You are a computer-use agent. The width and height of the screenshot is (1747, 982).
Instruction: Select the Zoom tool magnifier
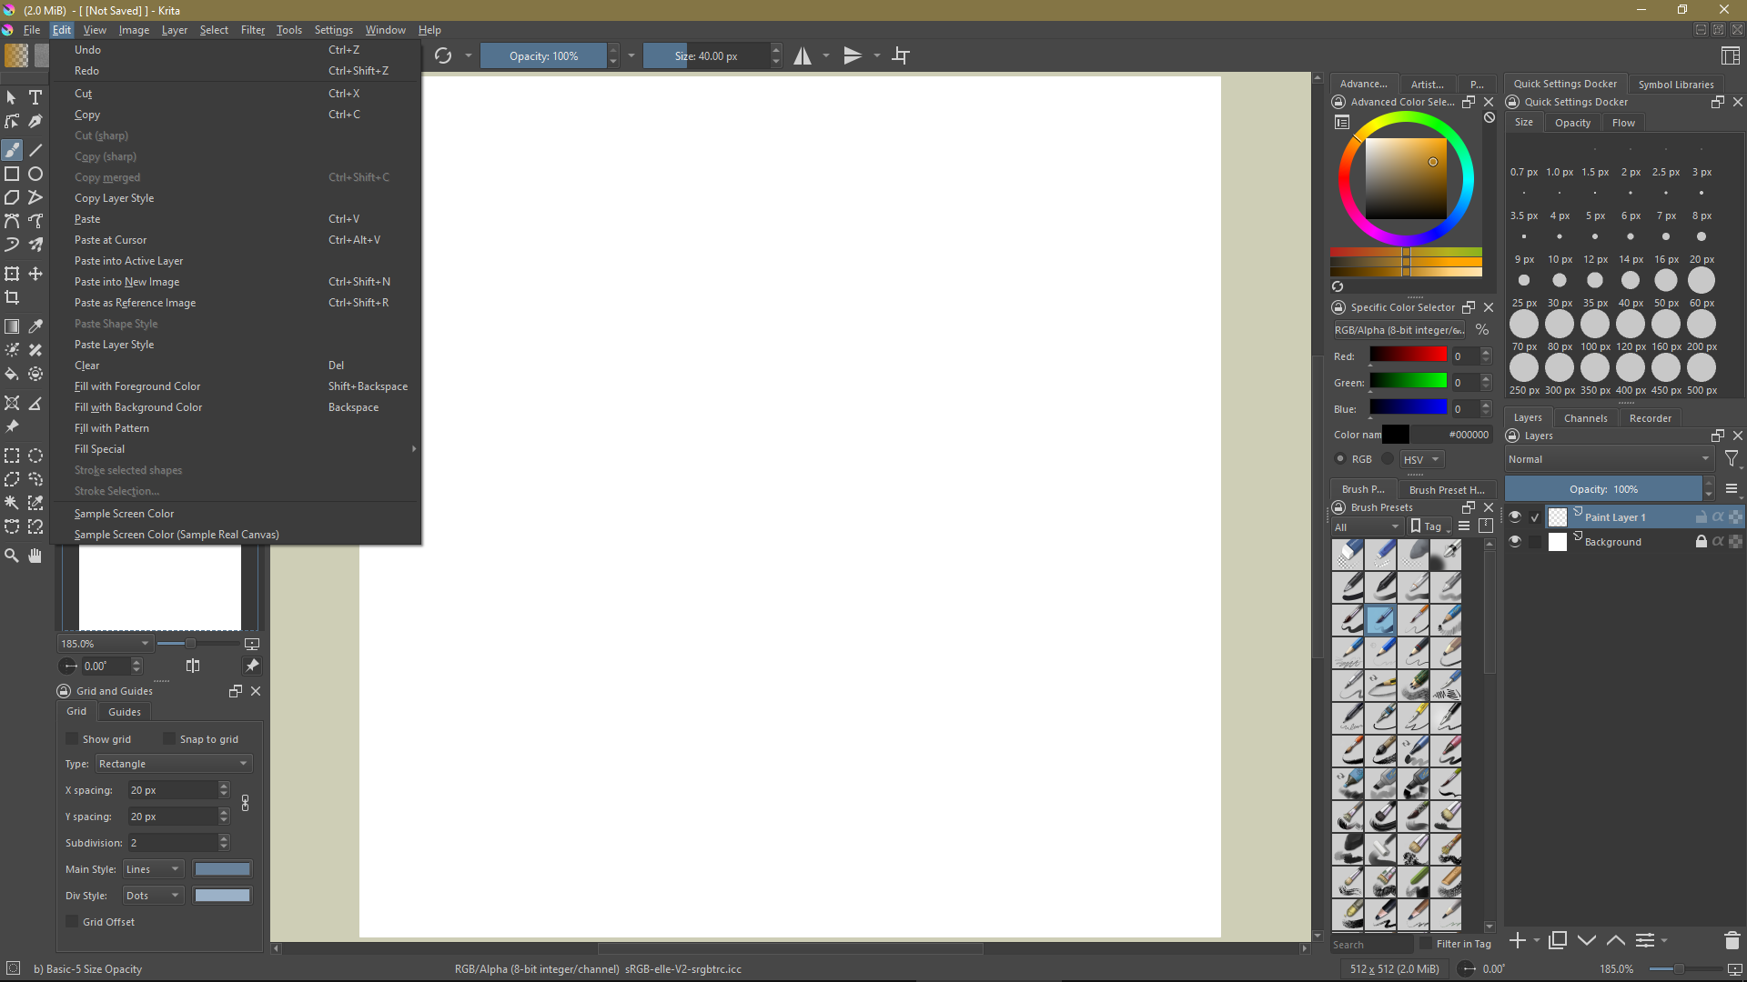click(12, 556)
